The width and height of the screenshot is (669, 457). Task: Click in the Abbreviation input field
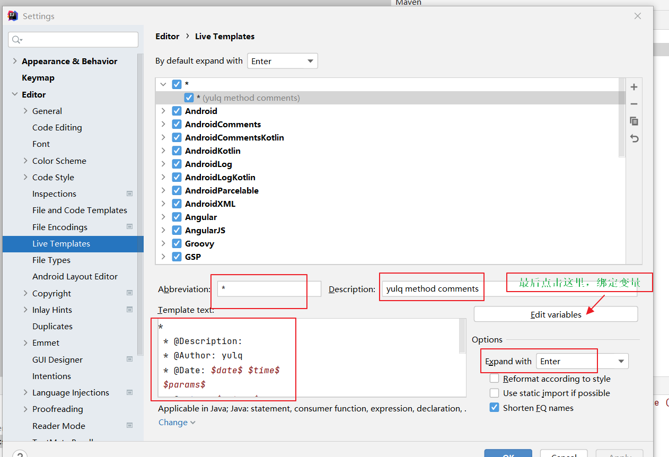pyautogui.click(x=269, y=289)
